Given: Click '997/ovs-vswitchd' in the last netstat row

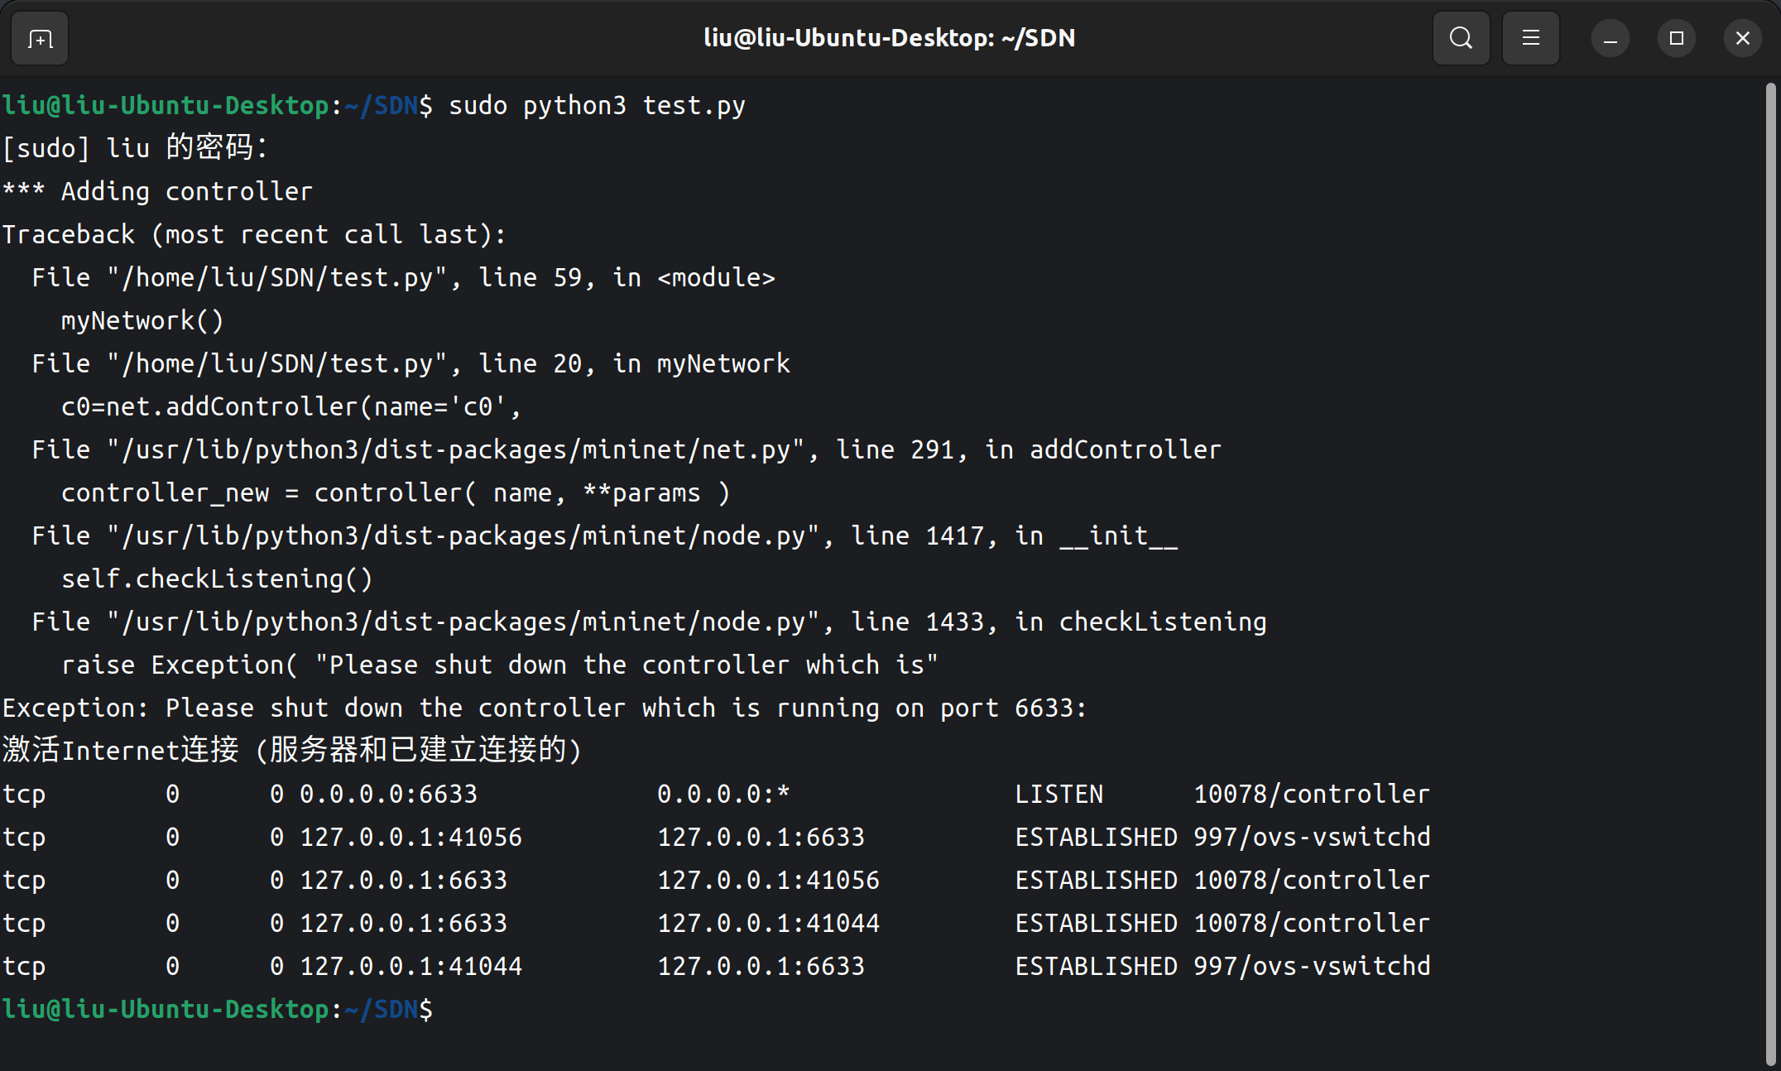Looking at the screenshot, I should (1312, 967).
